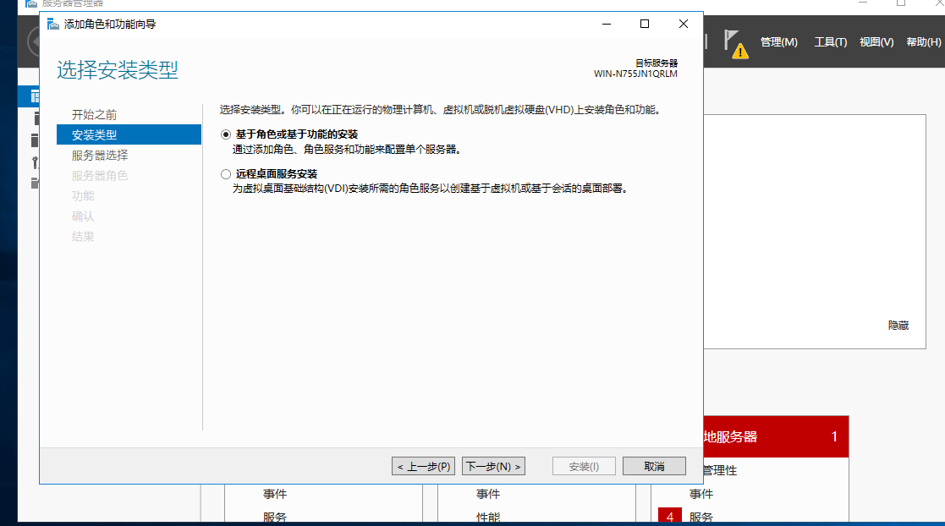Cancel the wizard with 取消

coord(654,466)
